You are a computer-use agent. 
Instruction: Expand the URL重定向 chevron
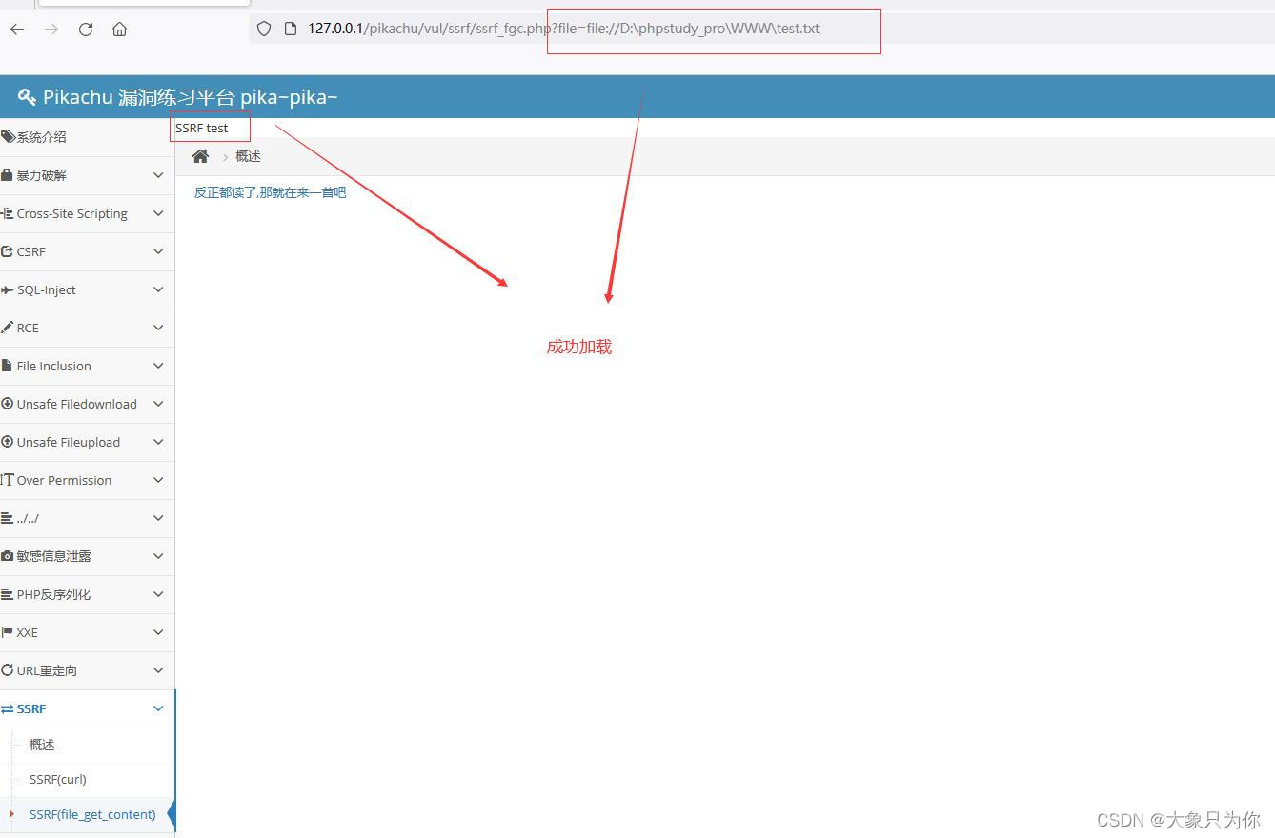(158, 670)
